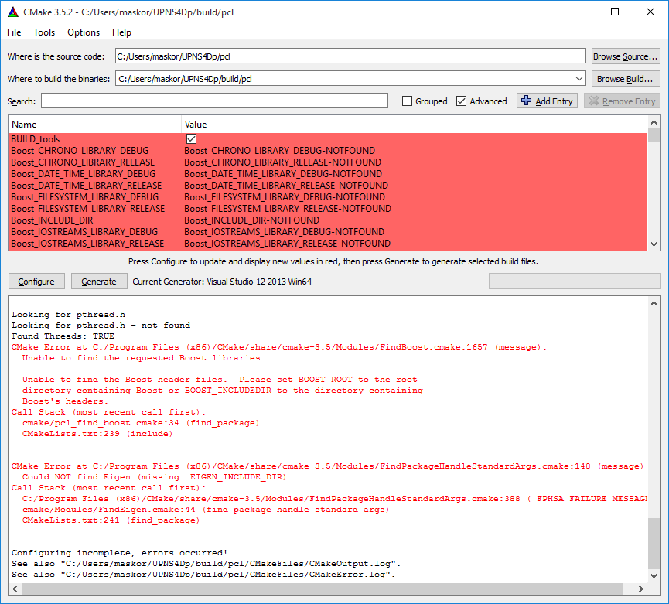This screenshot has width=669, height=604.
Task: Click 'CMakeLists.txt:239 (include)' log line
Action: pyautogui.click(x=97, y=434)
